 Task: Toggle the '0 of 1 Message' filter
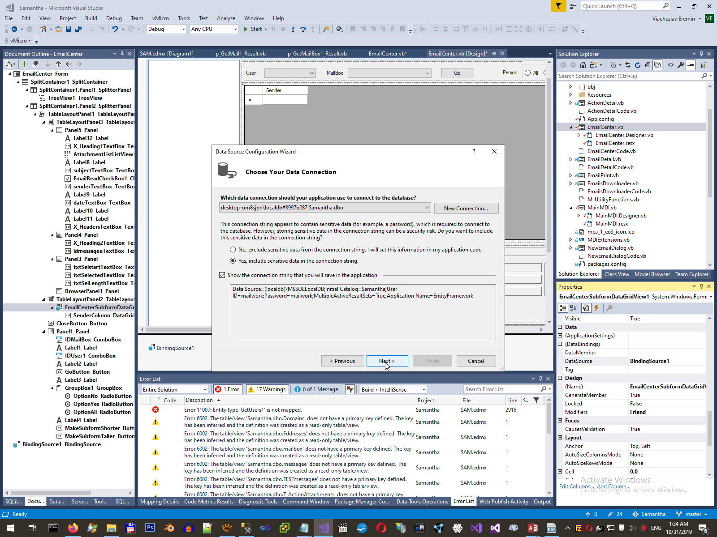pyautogui.click(x=317, y=389)
